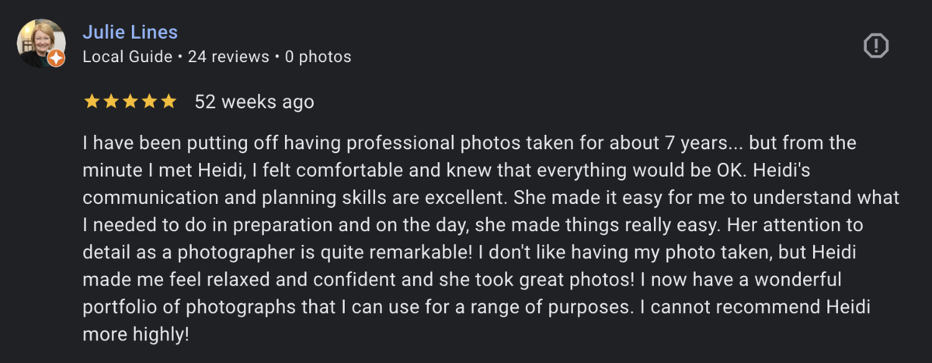Click the orange Local Guide badge on avatar
The image size is (932, 363).
(x=57, y=58)
